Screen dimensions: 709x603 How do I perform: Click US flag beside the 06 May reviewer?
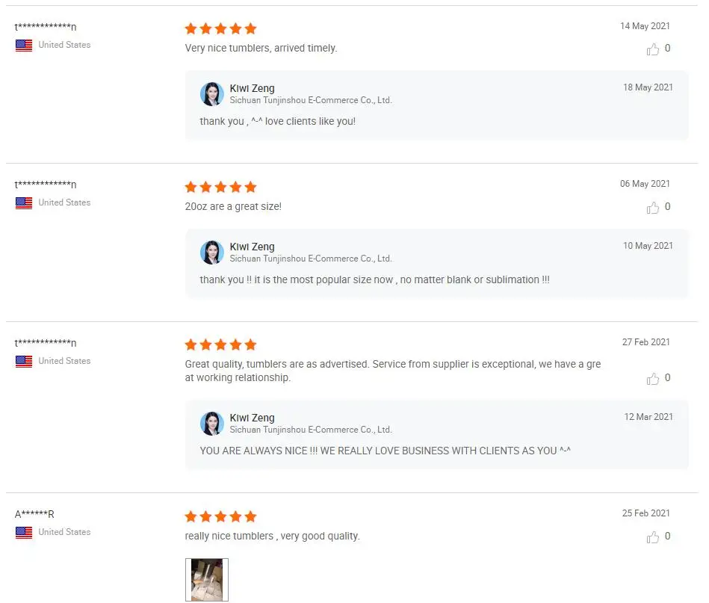(x=24, y=203)
